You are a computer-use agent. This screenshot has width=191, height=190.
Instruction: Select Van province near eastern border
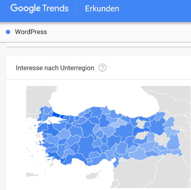[x=173, y=142]
